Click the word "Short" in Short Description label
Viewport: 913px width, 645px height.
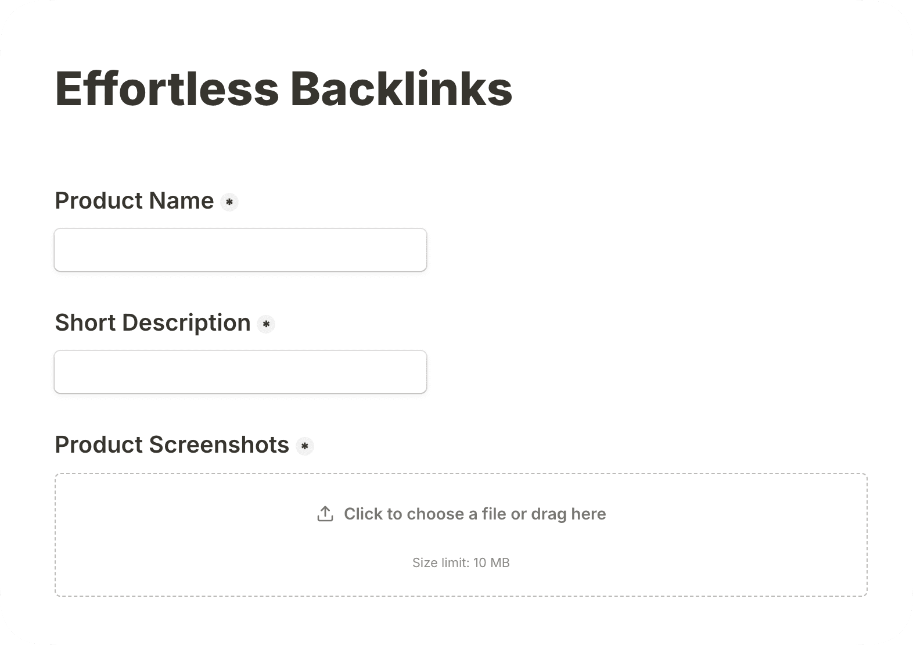(x=85, y=323)
